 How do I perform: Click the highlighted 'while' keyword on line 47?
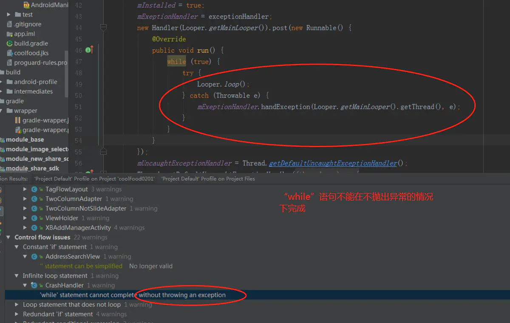point(176,62)
